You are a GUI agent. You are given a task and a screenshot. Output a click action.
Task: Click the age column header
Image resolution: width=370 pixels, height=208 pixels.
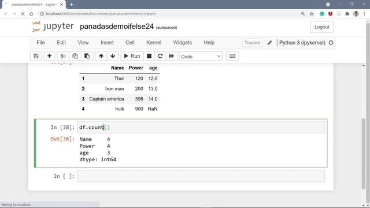click(x=153, y=68)
